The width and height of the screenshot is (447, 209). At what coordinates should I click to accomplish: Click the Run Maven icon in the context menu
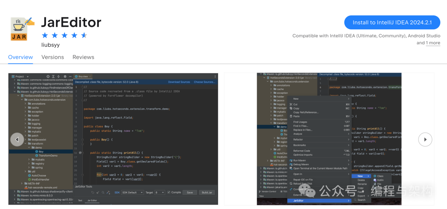[291, 160]
